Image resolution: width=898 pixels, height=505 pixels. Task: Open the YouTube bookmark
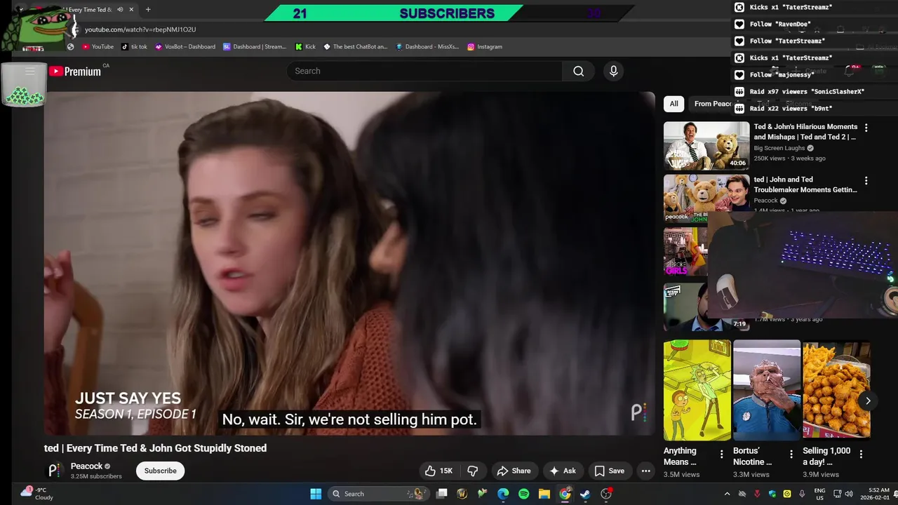tap(98, 46)
